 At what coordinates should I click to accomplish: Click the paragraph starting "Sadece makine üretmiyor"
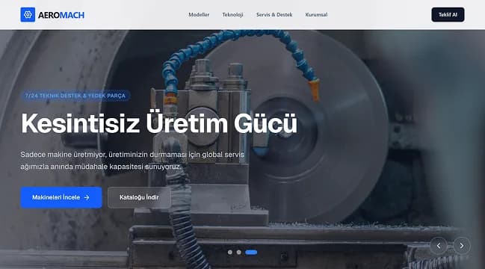pos(132,160)
